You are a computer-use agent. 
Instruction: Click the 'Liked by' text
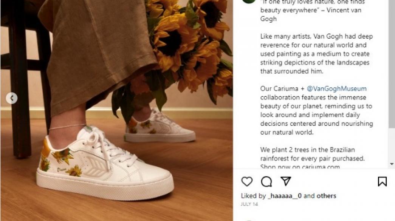pos(253,196)
